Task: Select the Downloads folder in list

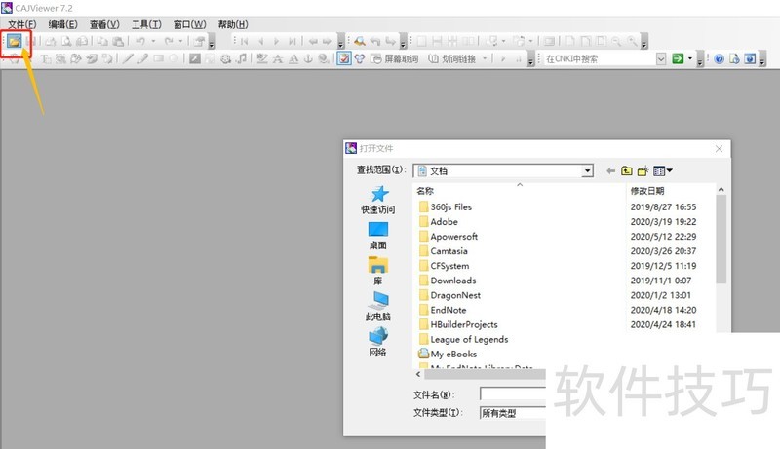Action: (452, 281)
